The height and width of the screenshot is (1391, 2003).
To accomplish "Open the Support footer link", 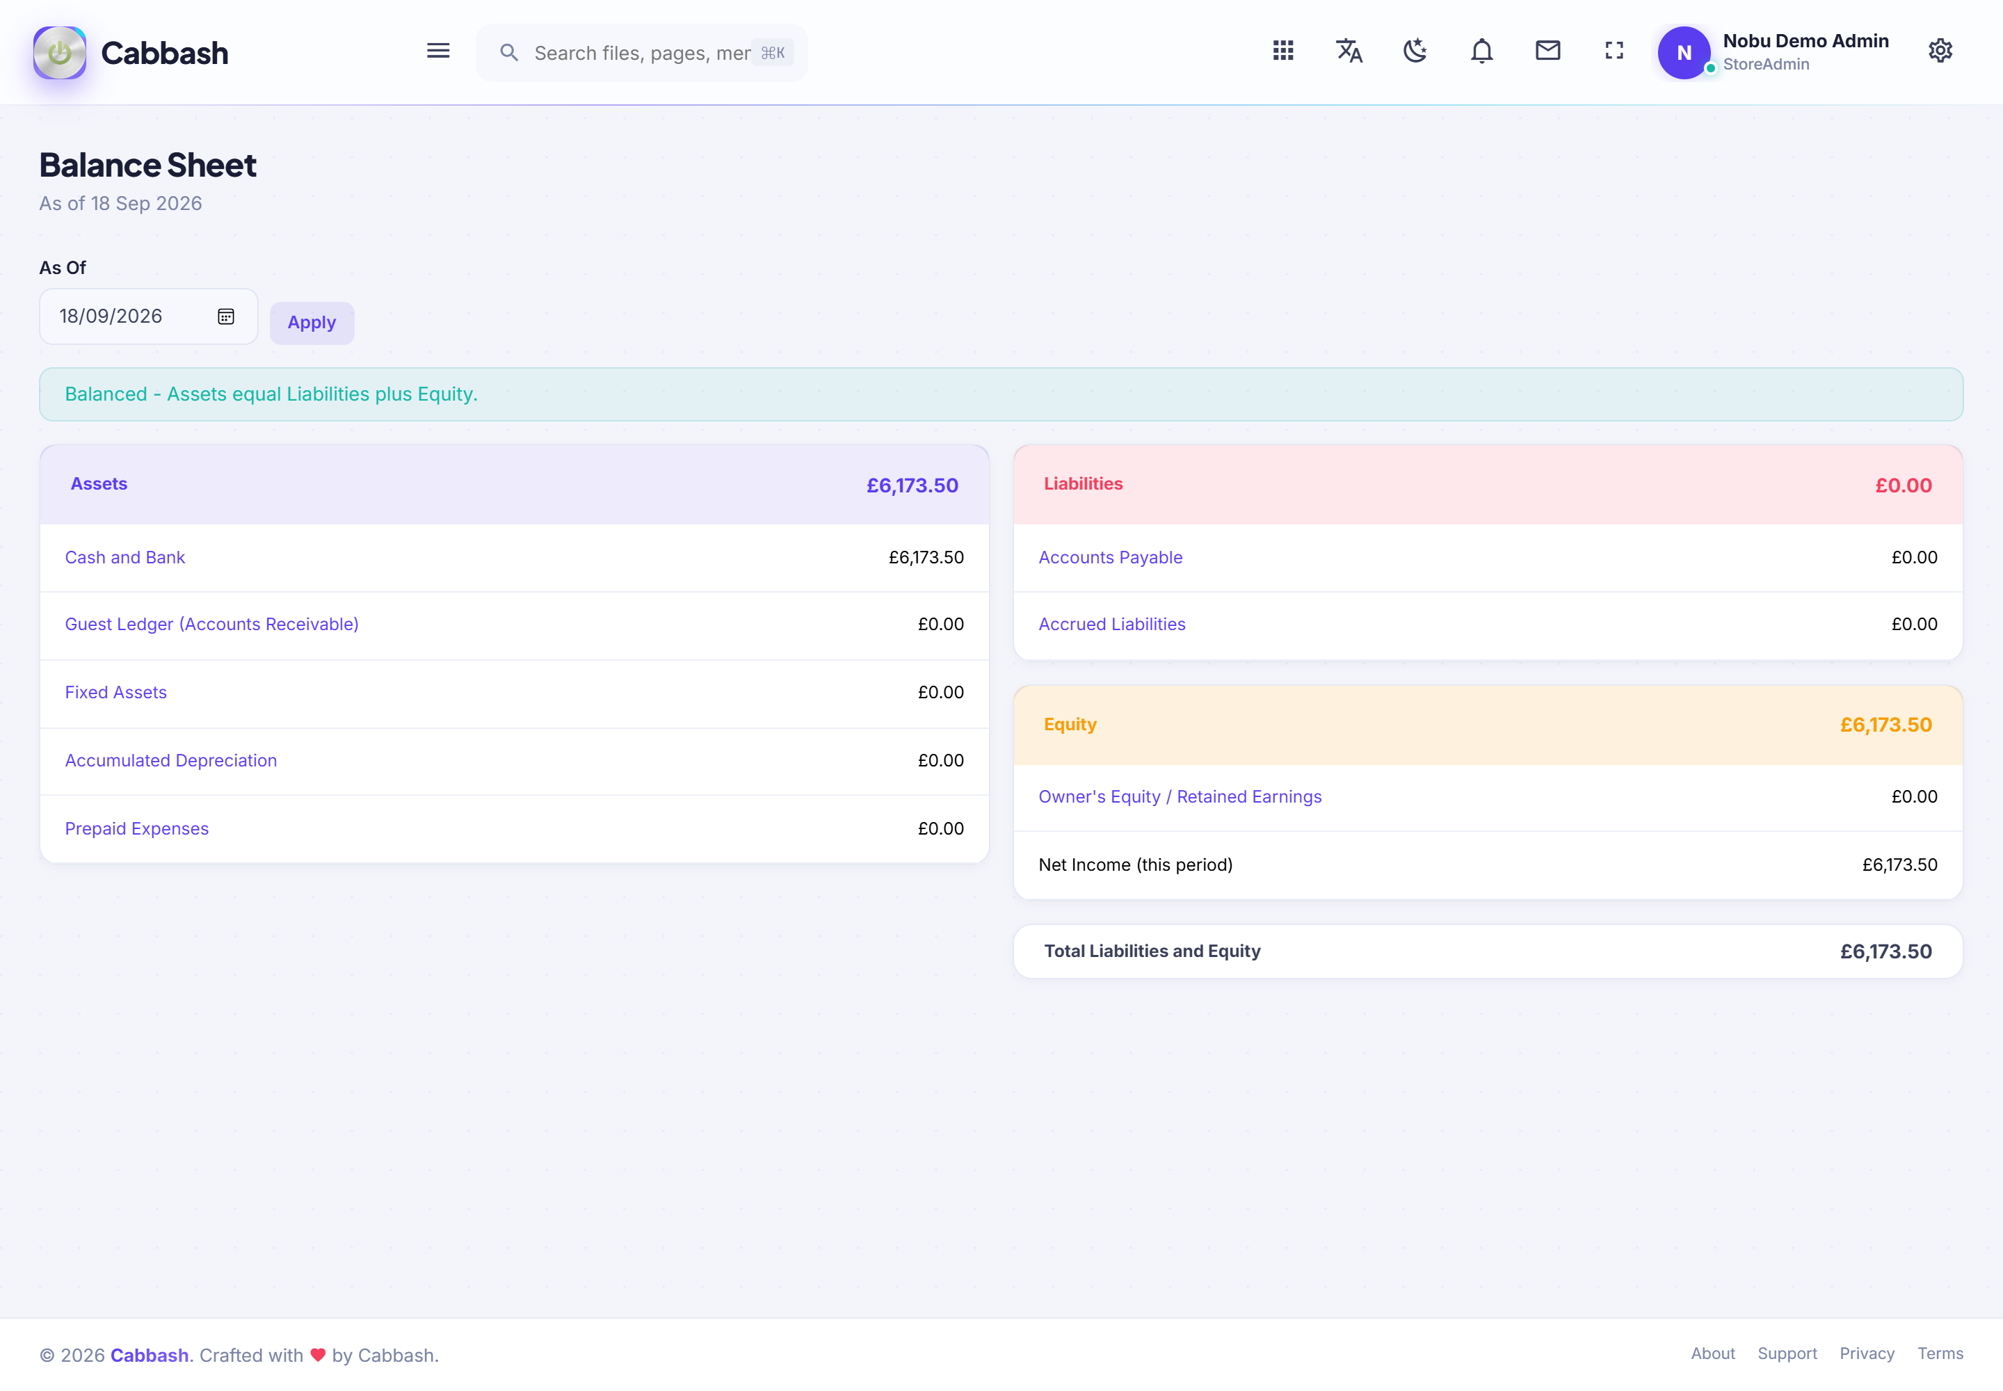I will (1787, 1353).
